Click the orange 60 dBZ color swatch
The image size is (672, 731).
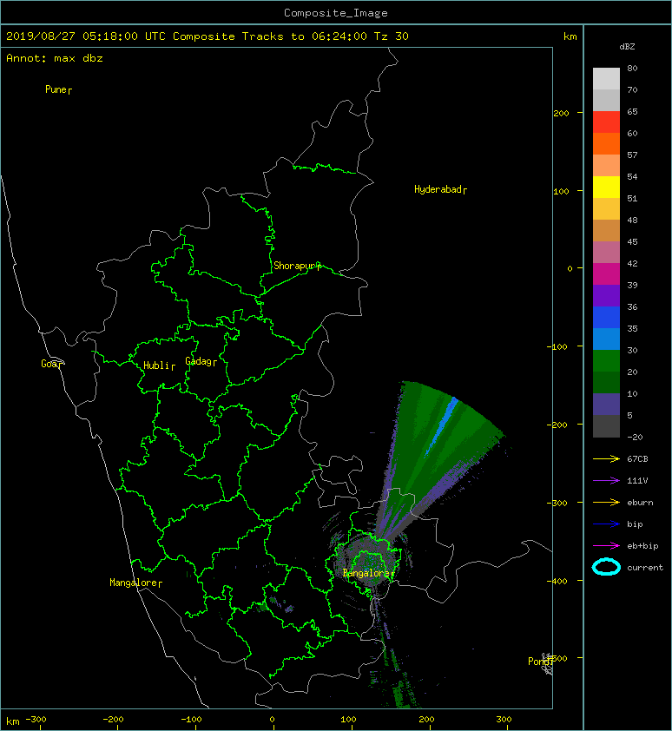(606, 144)
